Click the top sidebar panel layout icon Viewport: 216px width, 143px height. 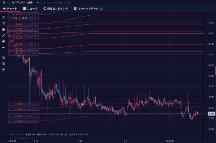click(4, 17)
